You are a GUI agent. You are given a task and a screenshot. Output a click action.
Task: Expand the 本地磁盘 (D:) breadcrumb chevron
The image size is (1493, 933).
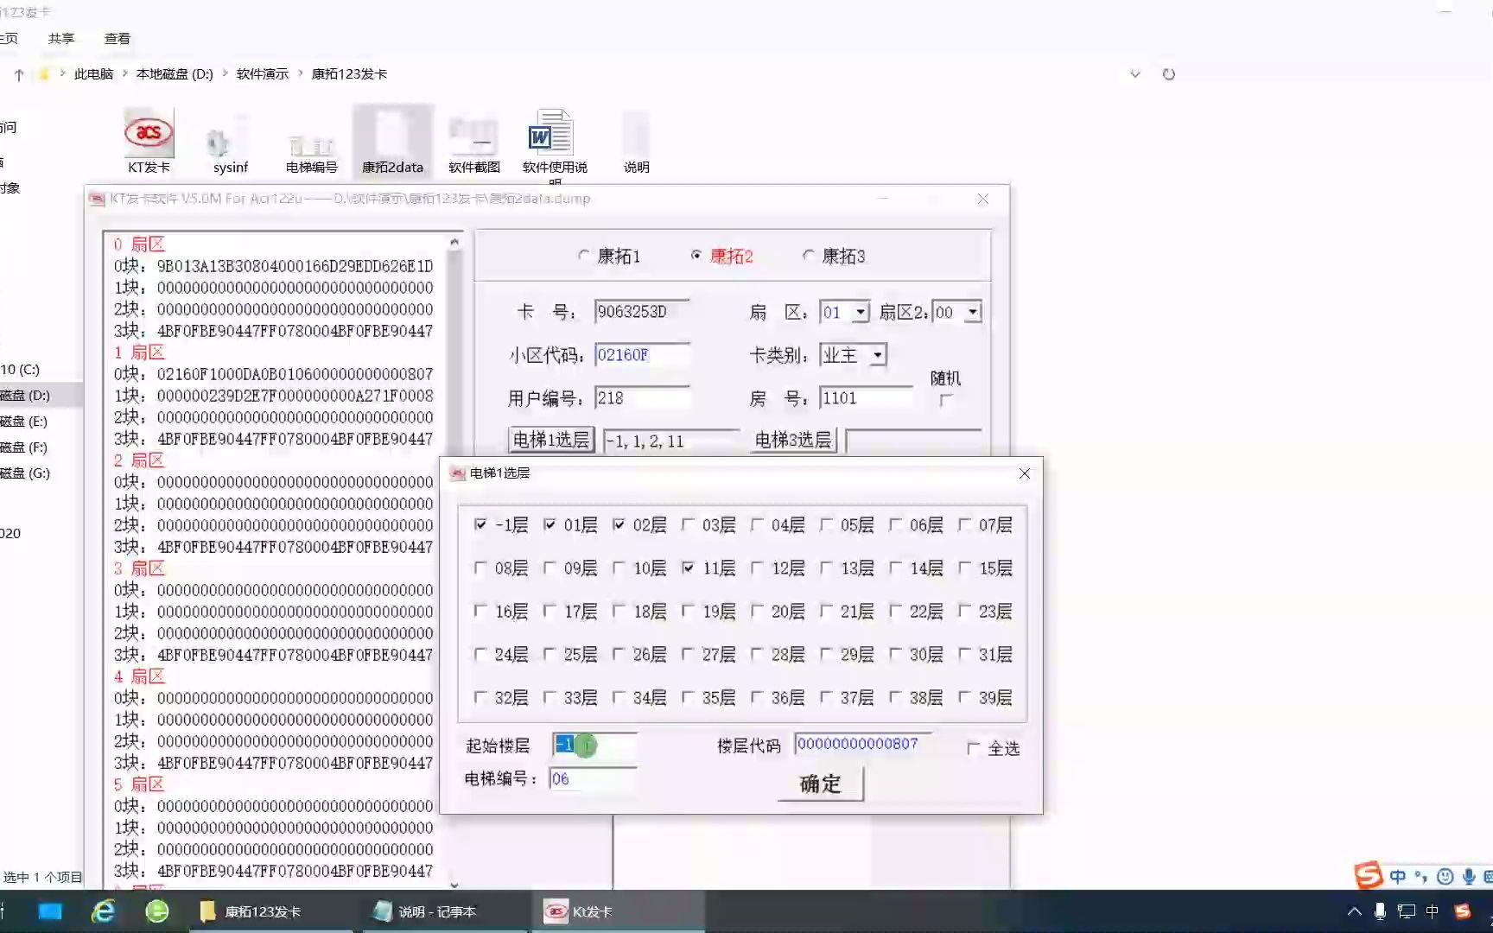[226, 74]
